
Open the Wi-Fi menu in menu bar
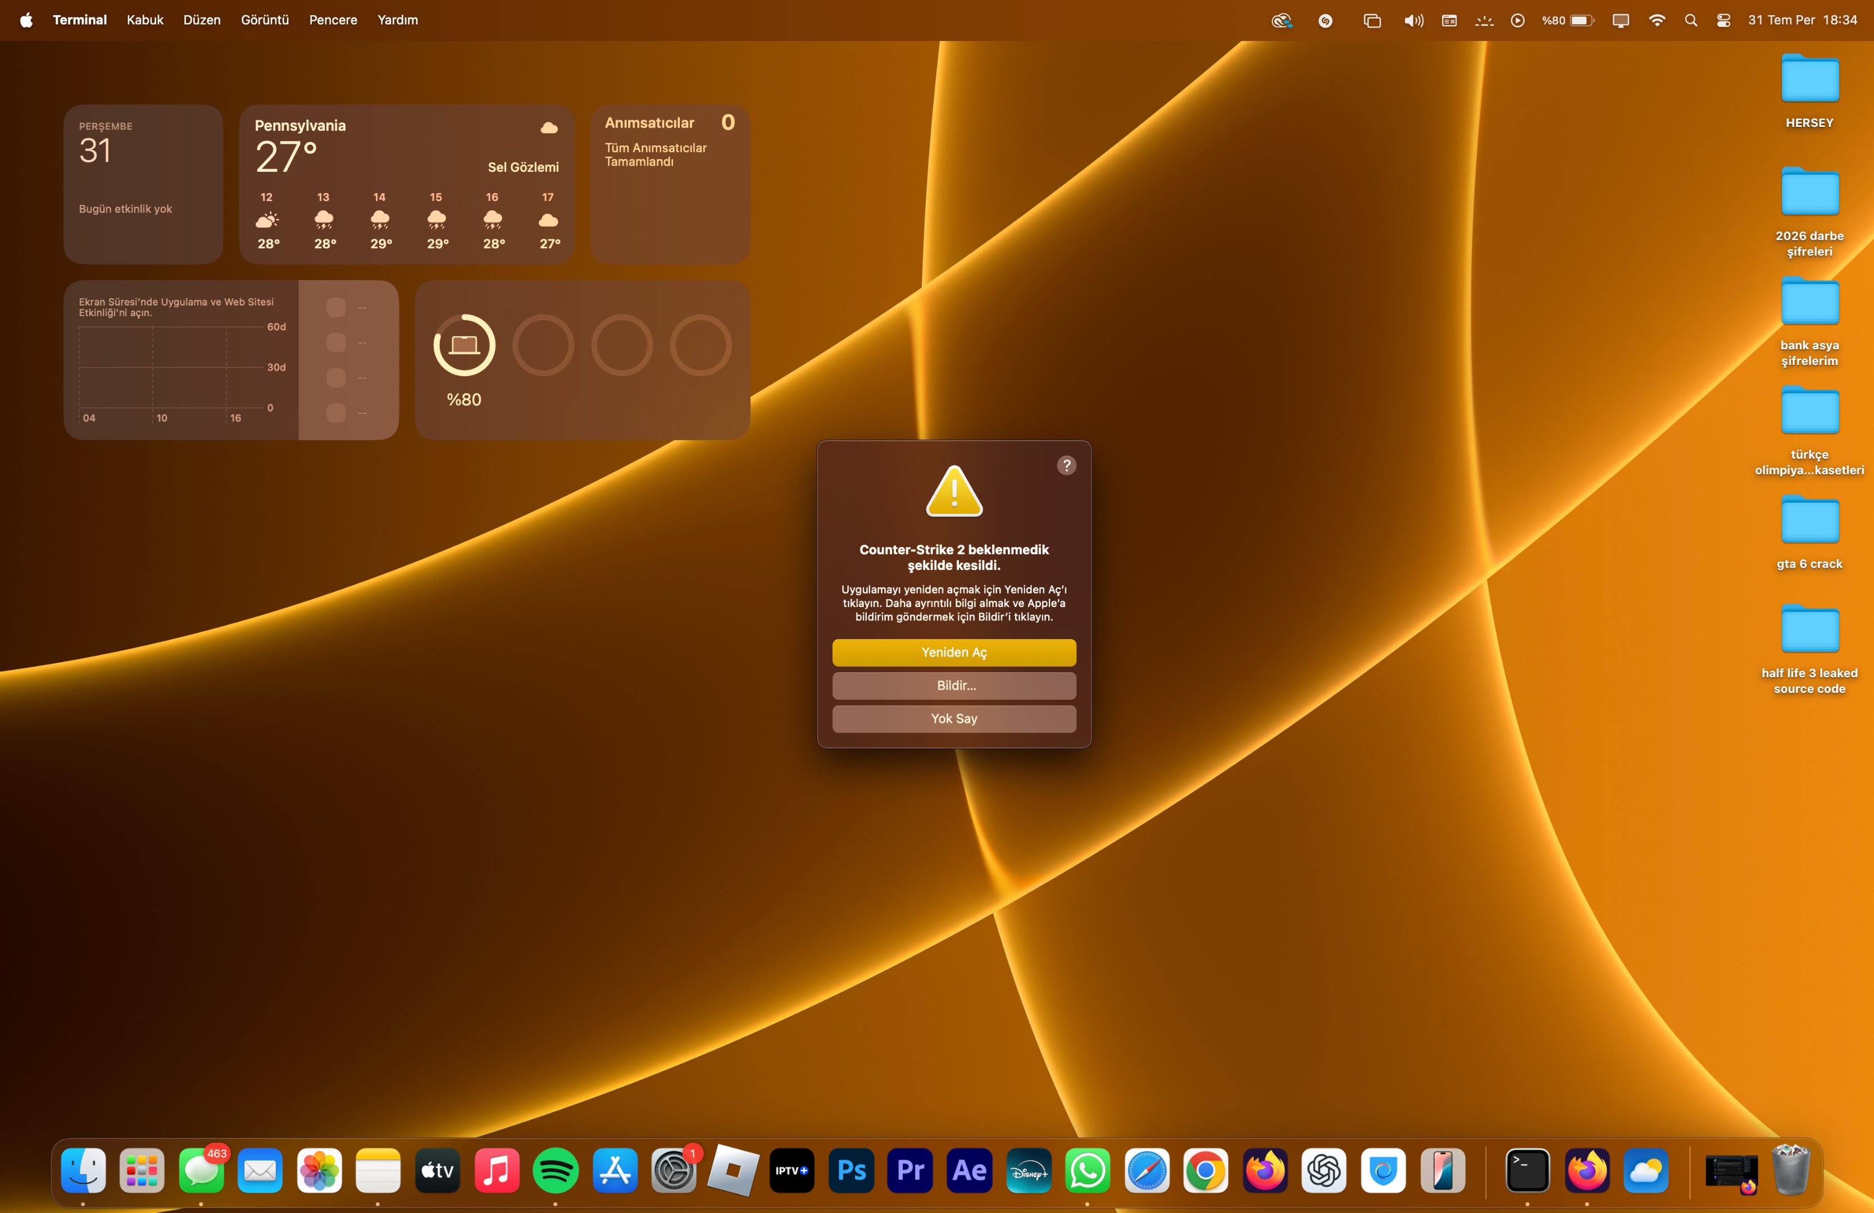tap(1657, 20)
